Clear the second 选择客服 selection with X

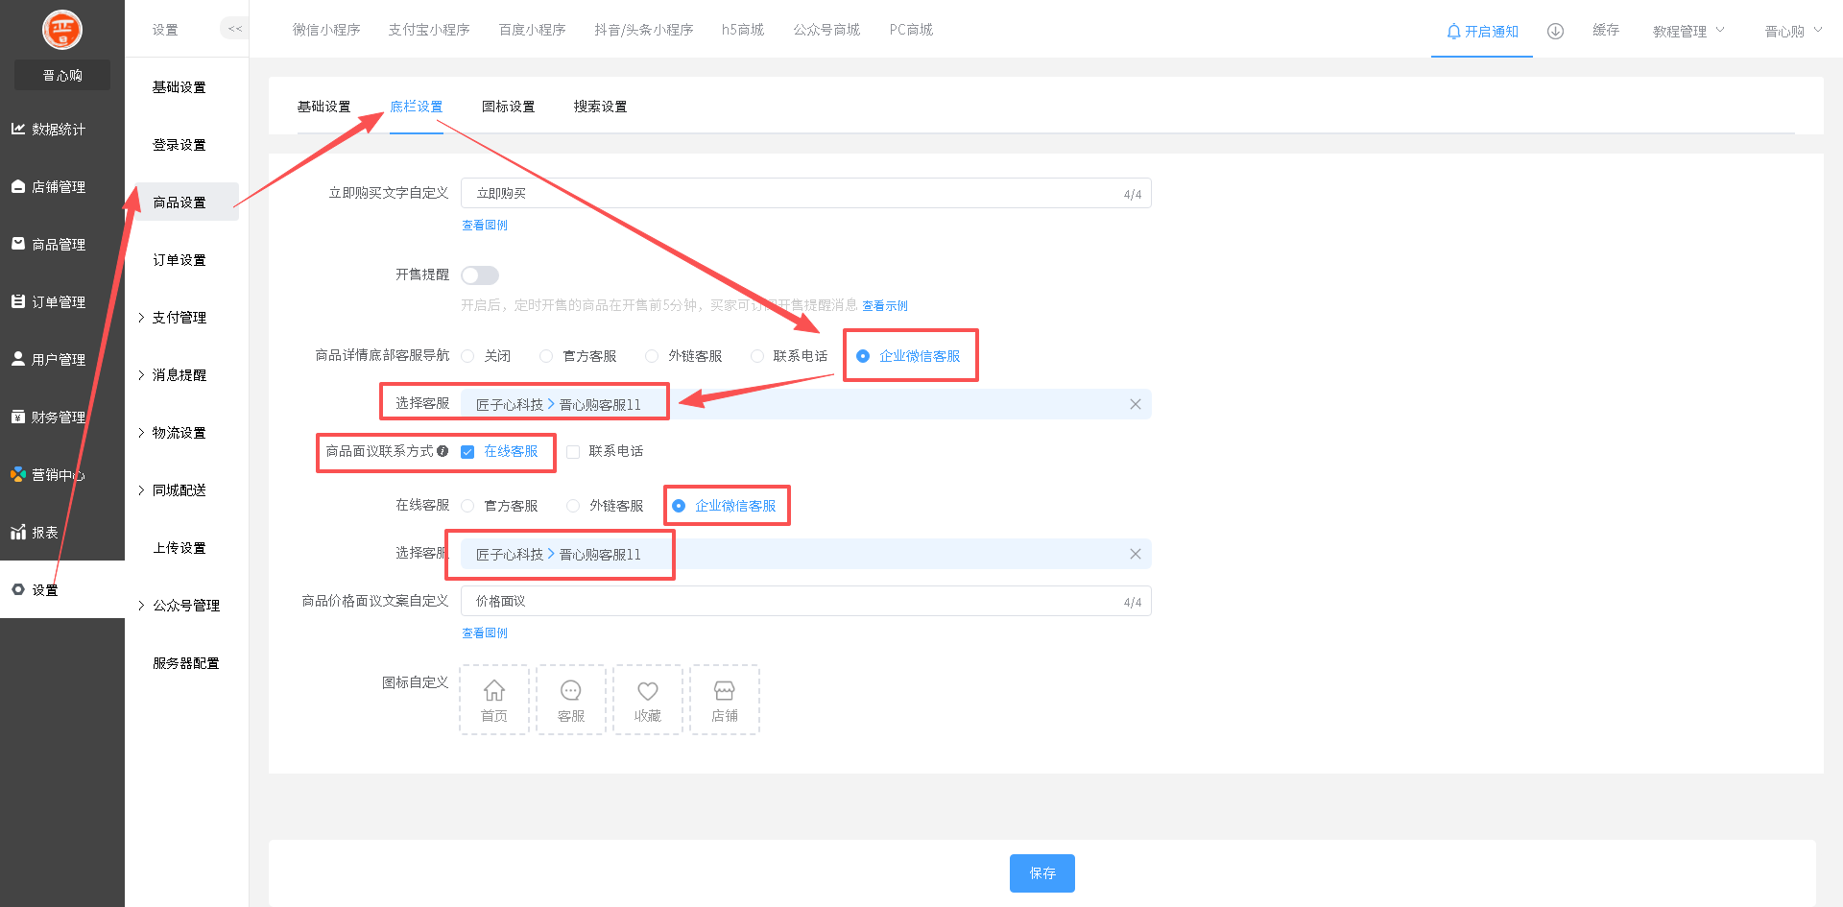click(x=1136, y=554)
